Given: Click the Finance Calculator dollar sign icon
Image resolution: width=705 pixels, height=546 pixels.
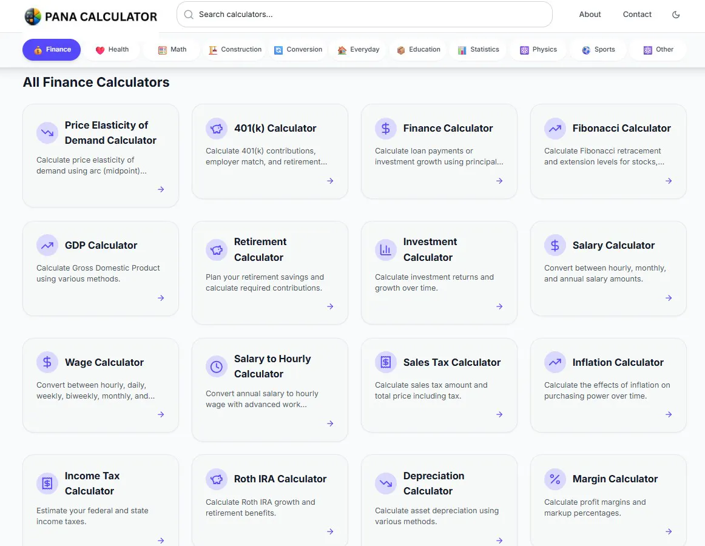Looking at the screenshot, I should pyautogui.click(x=386, y=129).
